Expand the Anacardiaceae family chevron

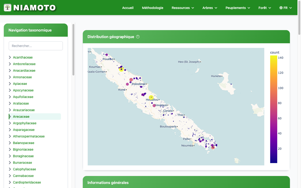point(10,70)
